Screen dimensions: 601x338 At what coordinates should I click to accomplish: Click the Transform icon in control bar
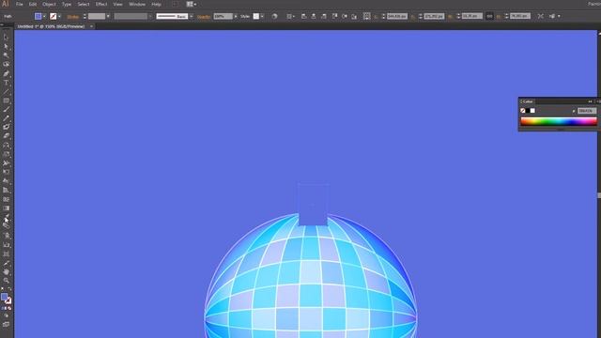click(x=540, y=16)
